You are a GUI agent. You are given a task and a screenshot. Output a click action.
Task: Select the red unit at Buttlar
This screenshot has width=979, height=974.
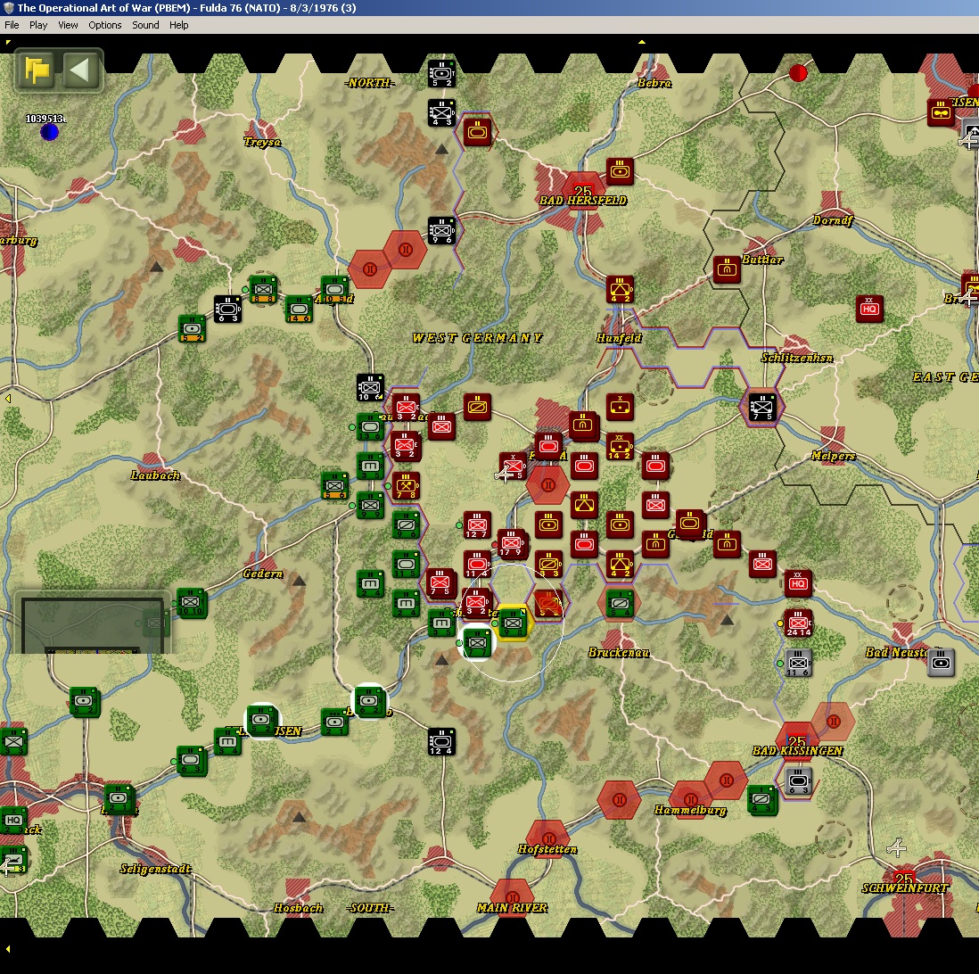[x=727, y=270]
